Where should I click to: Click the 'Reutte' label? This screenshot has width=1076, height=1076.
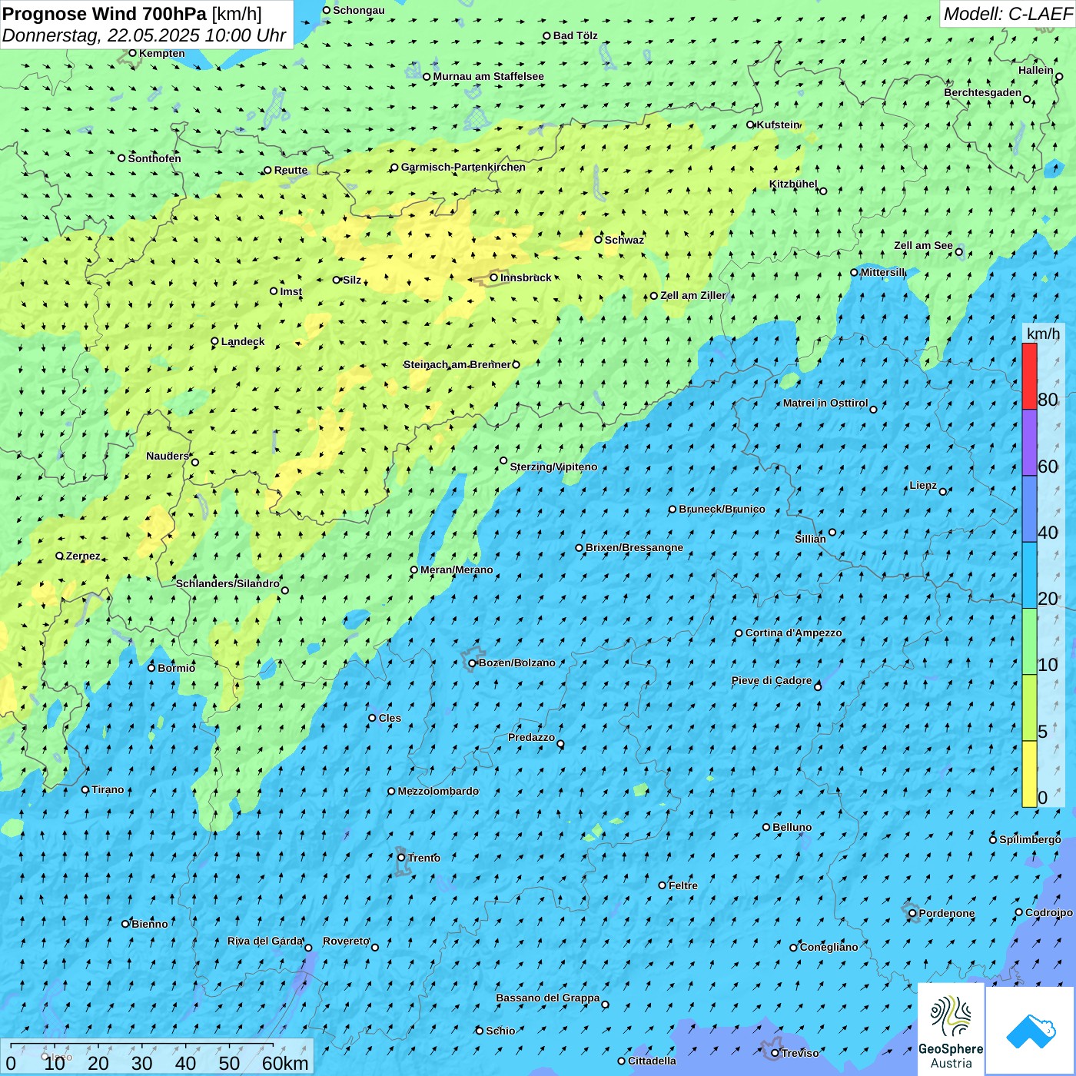(x=291, y=170)
